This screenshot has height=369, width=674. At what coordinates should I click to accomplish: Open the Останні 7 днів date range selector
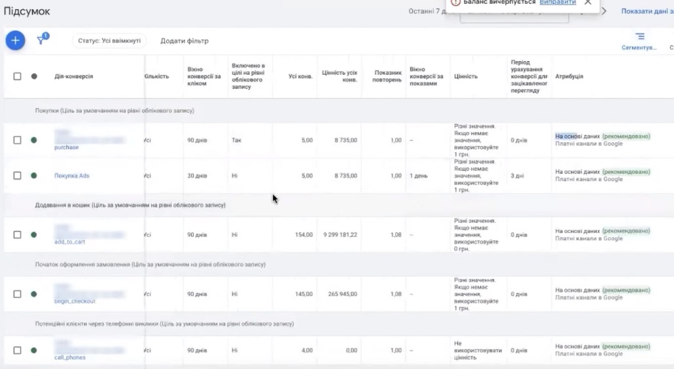[425, 11]
